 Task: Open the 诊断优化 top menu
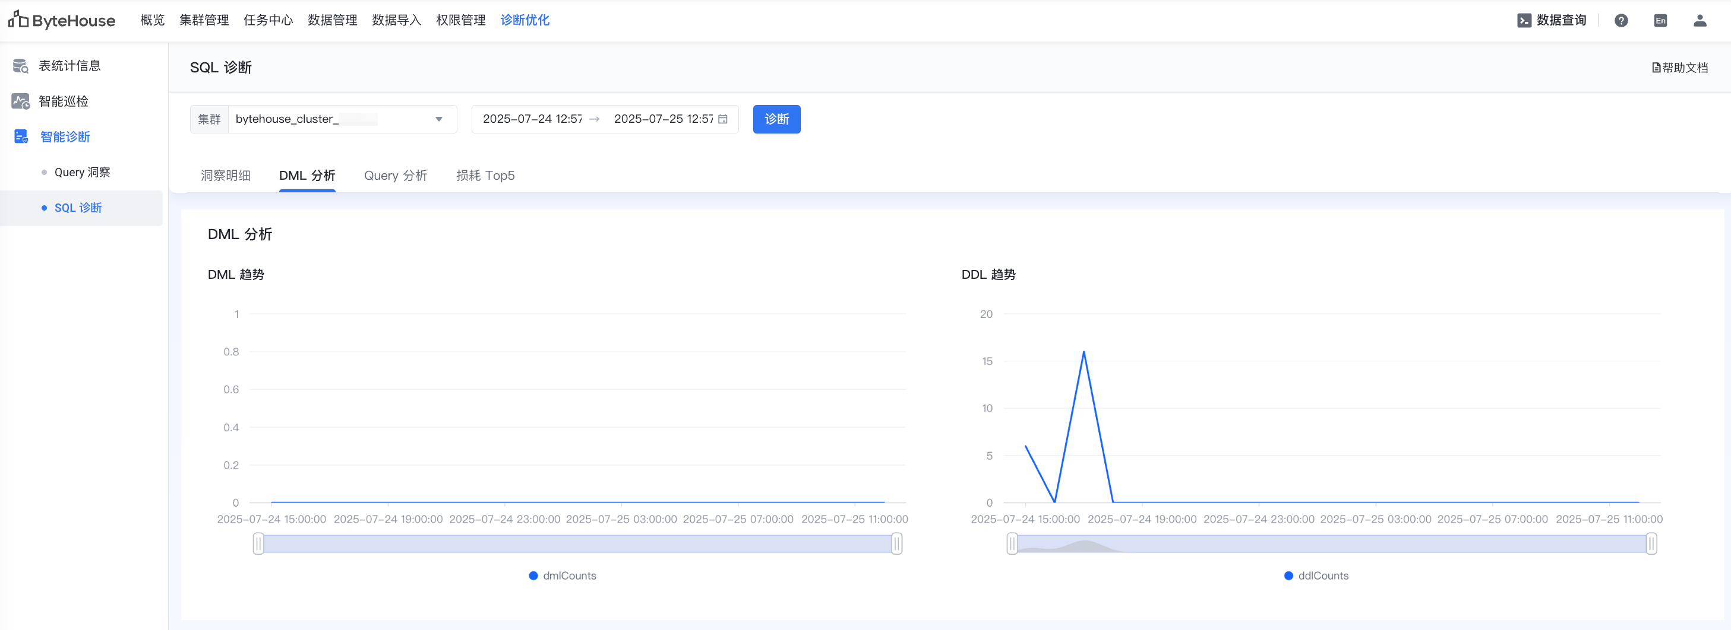pyautogui.click(x=524, y=21)
